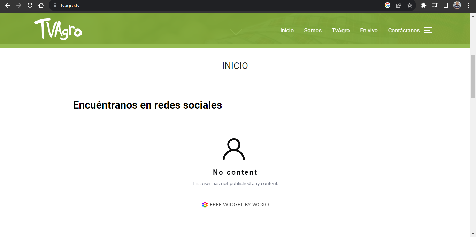The height and width of the screenshot is (237, 476).
Task: Click the vertical scrollbar thumb
Action: 473,77
